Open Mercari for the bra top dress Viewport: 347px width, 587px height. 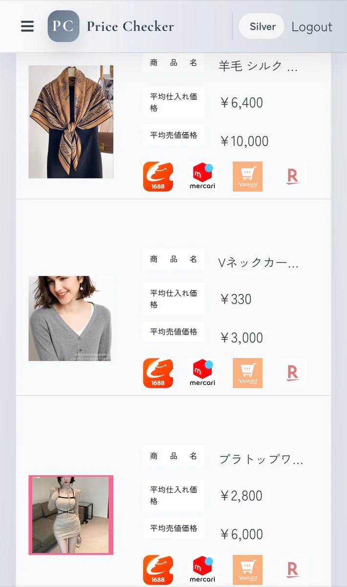tap(202, 569)
